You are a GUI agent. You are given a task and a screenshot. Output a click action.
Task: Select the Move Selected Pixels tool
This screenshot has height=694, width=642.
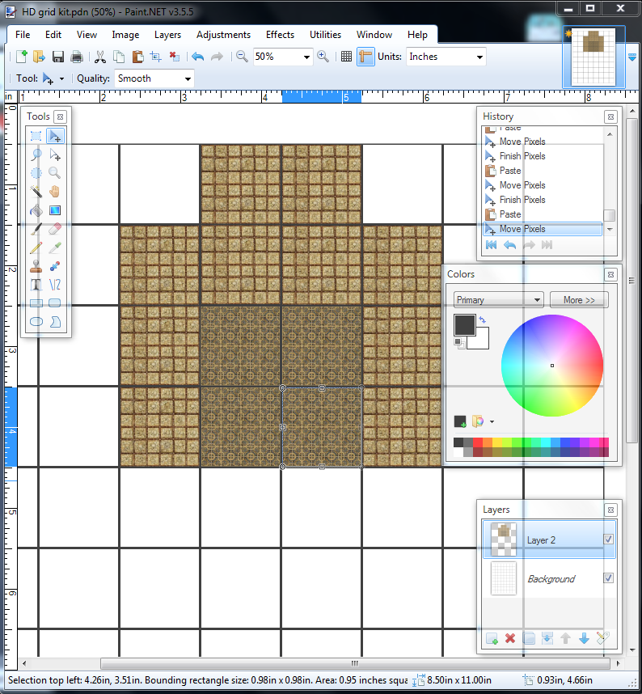coord(55,136)
